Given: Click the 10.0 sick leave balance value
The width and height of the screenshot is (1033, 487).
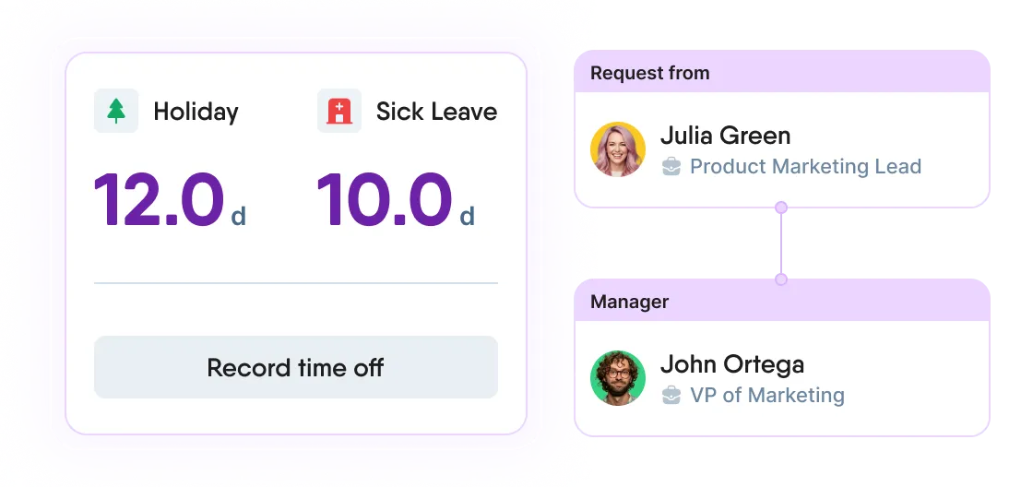Looking at the screenshot, I should (384, 200).
